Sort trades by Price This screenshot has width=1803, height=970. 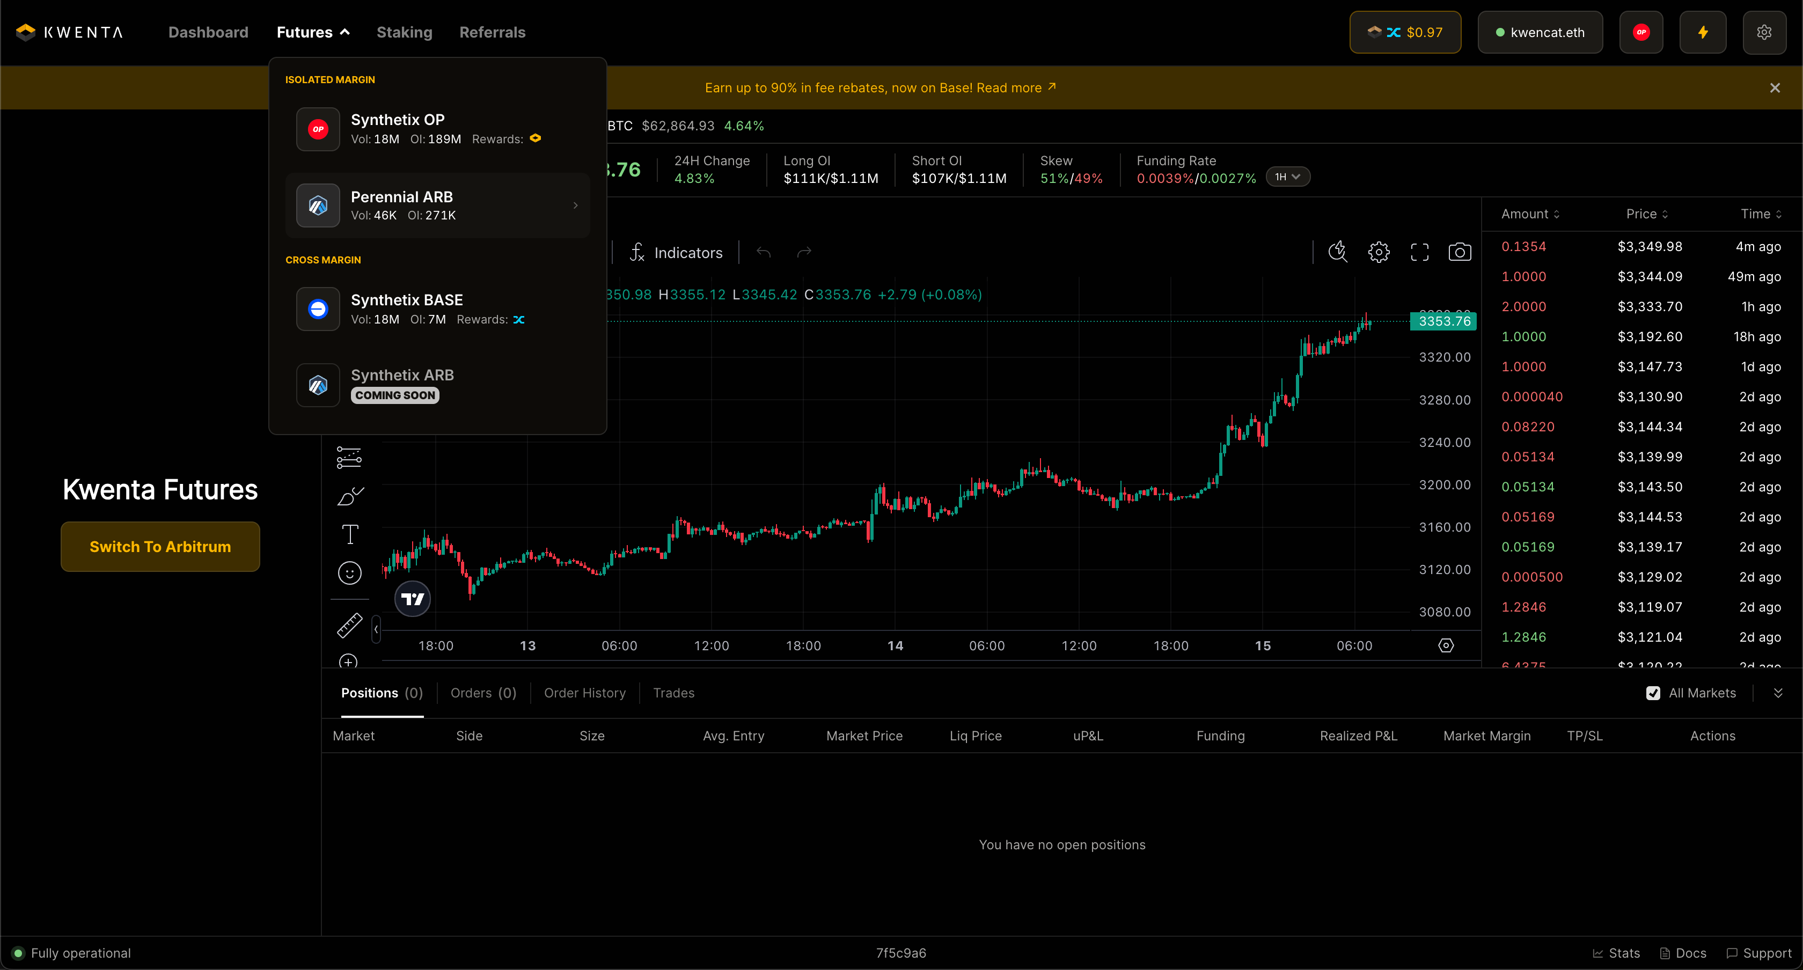point(1646,214)
